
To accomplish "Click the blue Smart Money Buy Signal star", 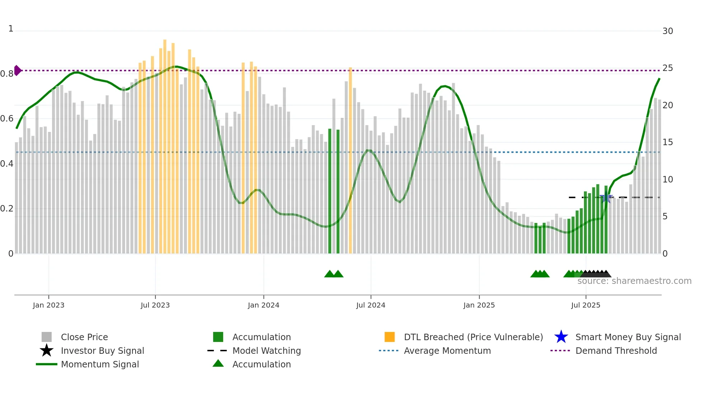I will click(x=561, y=337).
